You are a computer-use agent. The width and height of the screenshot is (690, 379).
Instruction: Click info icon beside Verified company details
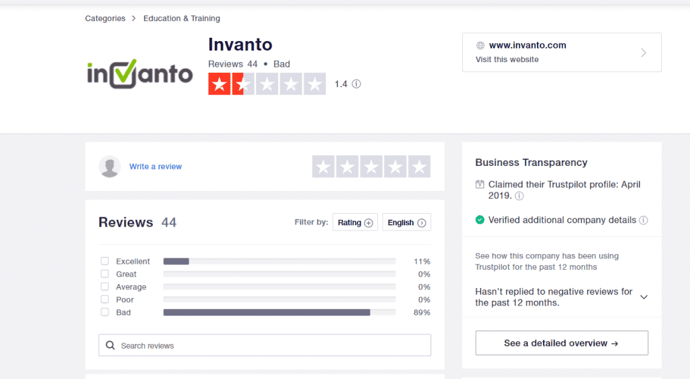click(644, 220)
